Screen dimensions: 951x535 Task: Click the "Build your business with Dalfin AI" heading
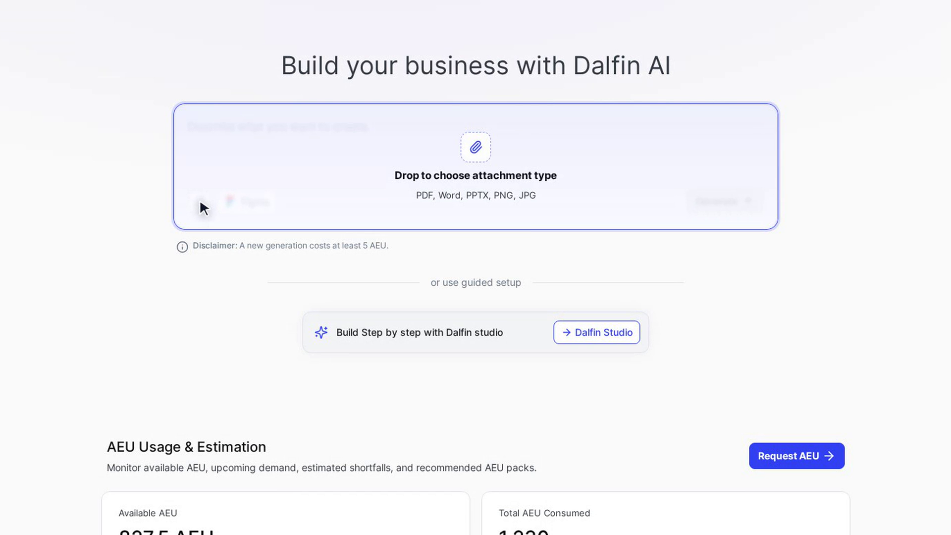[475, 65]
